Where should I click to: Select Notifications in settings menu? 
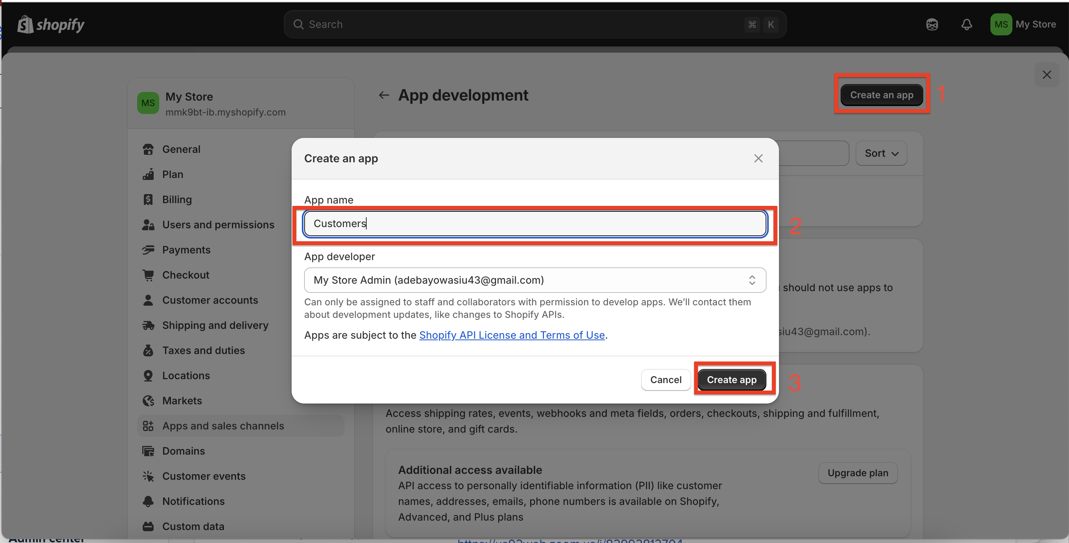click(x=193, y=501)
